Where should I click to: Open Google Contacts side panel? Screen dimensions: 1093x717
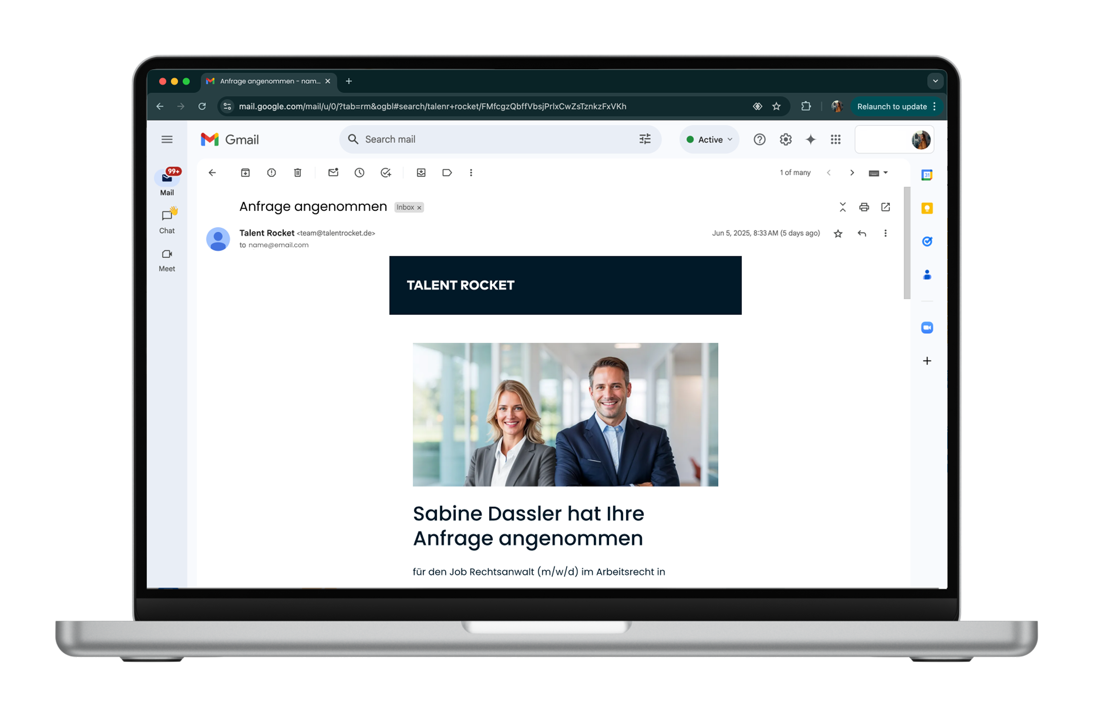tap(927, 275)
